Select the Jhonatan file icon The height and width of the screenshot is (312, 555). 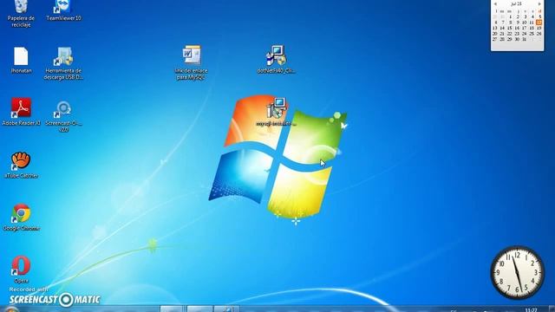[21, 60]
